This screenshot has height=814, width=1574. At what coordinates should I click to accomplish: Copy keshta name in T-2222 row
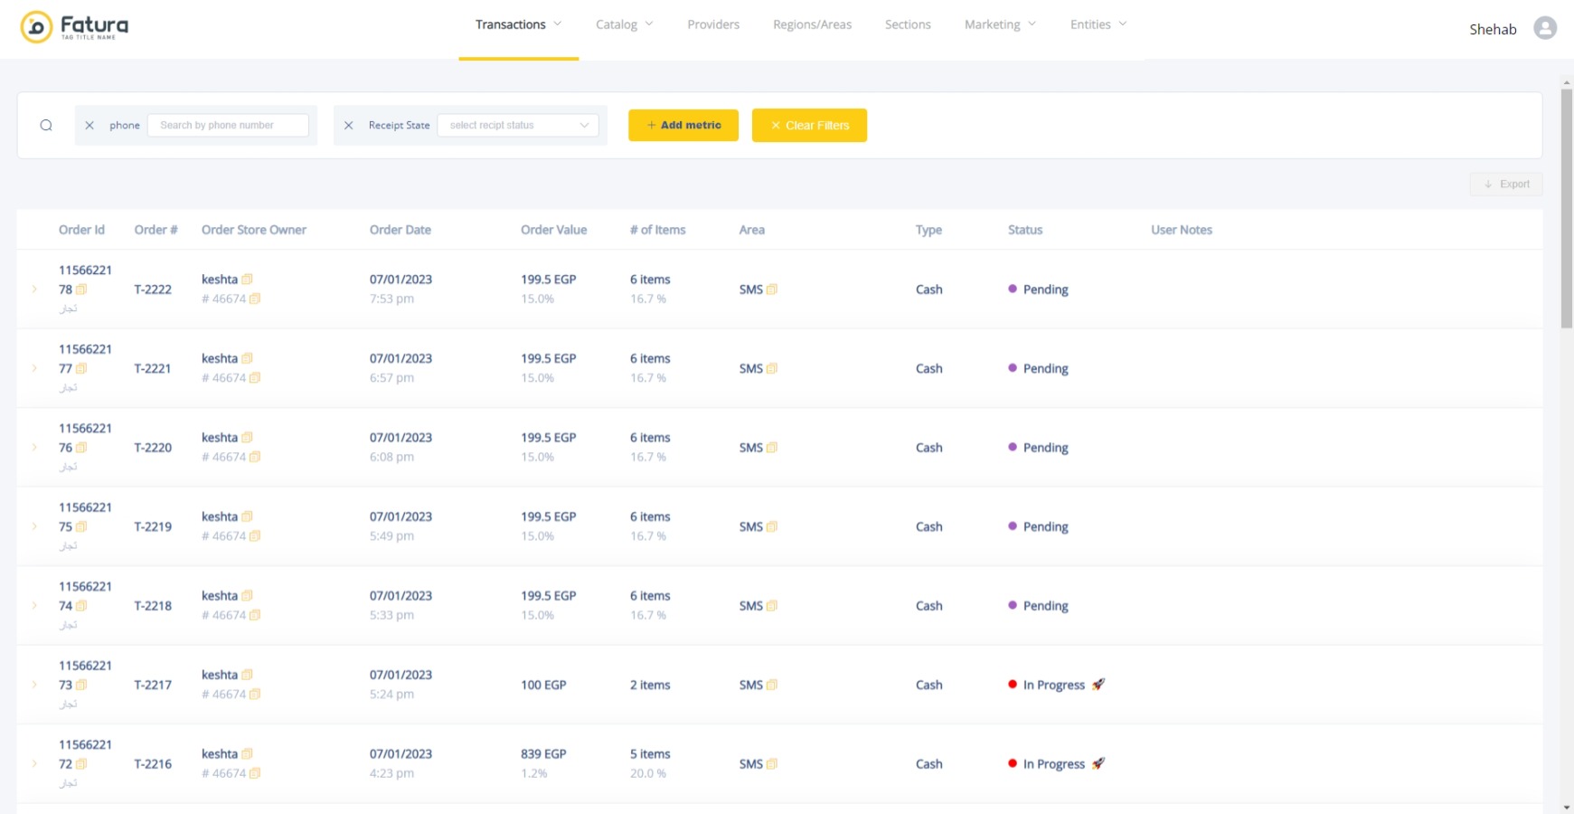tap(248, 279)
